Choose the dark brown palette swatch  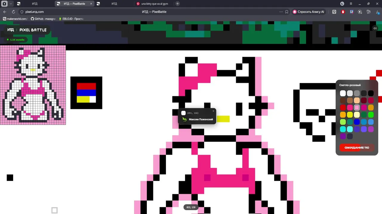tap(343, 100)
